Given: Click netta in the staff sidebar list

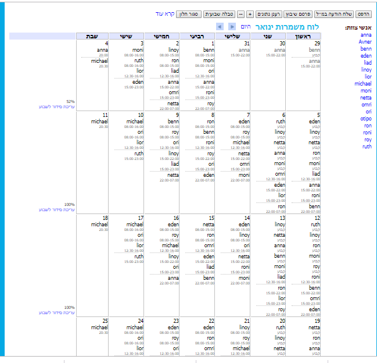Looking at the screenshot, I should click(x=366, y=98).
